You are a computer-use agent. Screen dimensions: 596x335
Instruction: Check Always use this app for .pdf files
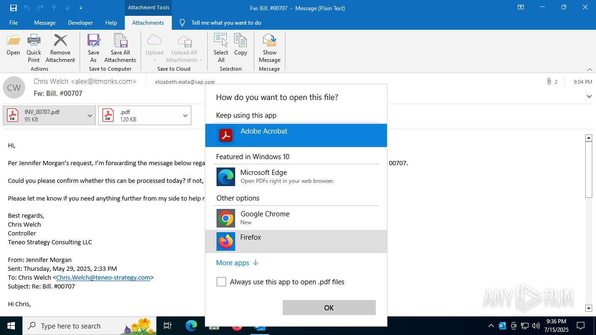(222, 281)
